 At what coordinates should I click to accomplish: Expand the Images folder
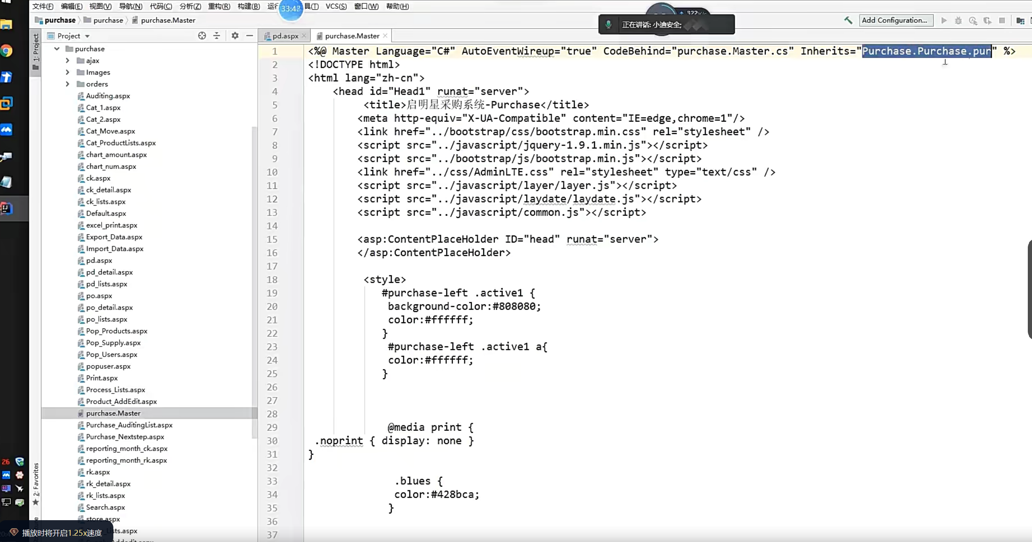click(67, 72)
